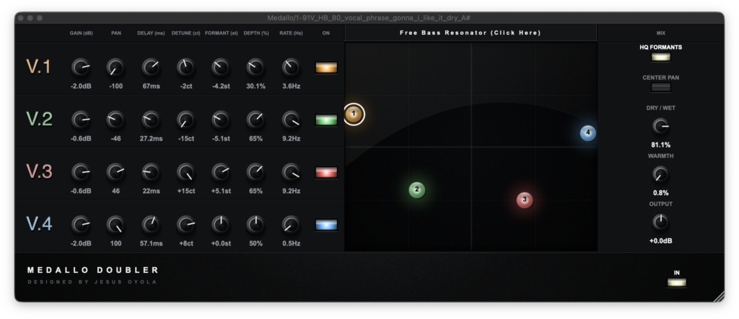
Task: Click the V.4 voice label
Action: tap(39, 224)
